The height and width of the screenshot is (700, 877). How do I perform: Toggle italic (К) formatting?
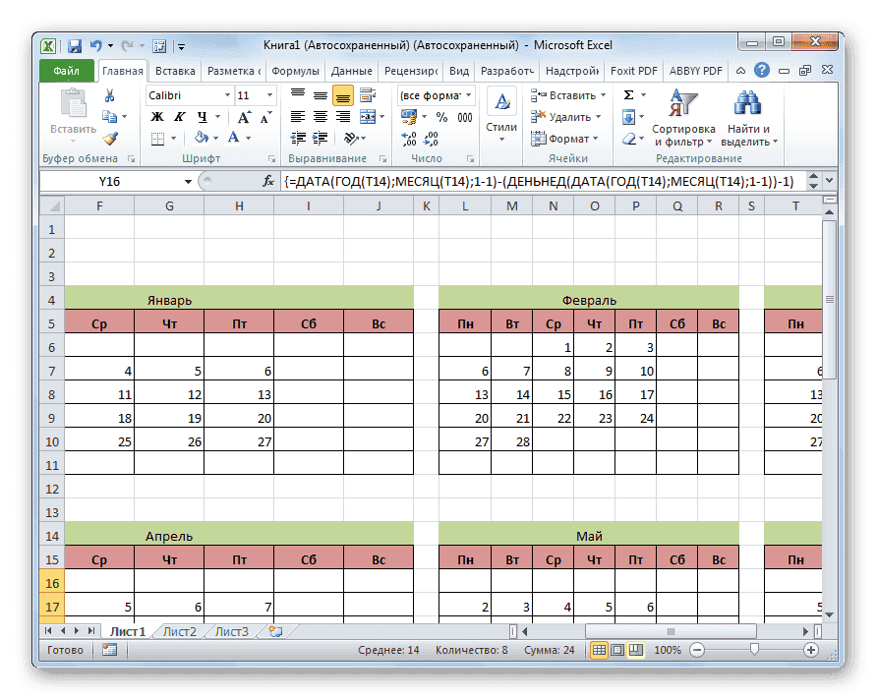(x=180, y=116)
